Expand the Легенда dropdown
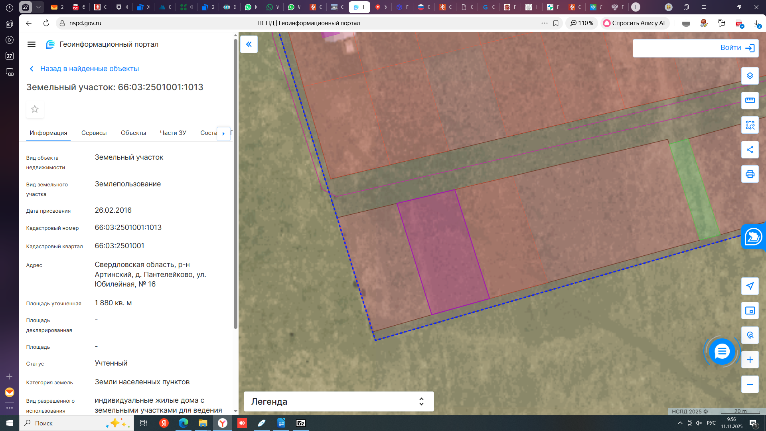This screenshot has width=766, height=431. click(x=338, y=401)
